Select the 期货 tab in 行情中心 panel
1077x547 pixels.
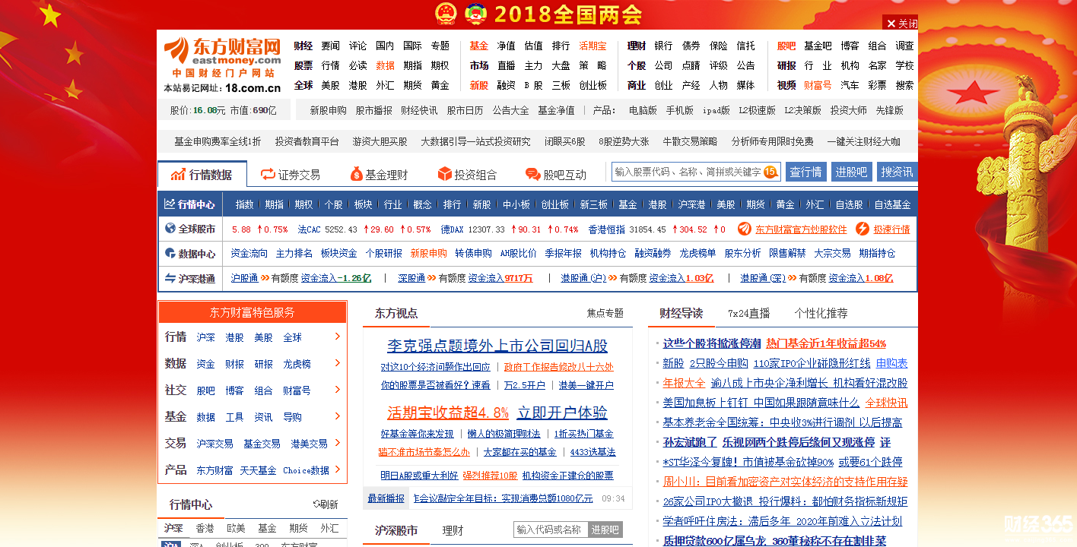coord(298,528)
